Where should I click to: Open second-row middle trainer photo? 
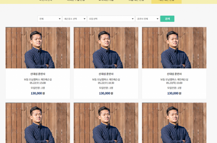click(106, 123)
